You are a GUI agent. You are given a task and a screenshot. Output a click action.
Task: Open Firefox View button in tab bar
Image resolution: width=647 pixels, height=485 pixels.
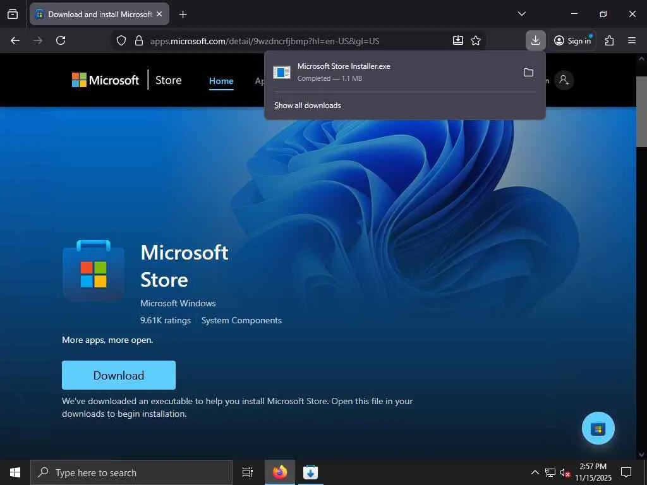pos(13,14)
